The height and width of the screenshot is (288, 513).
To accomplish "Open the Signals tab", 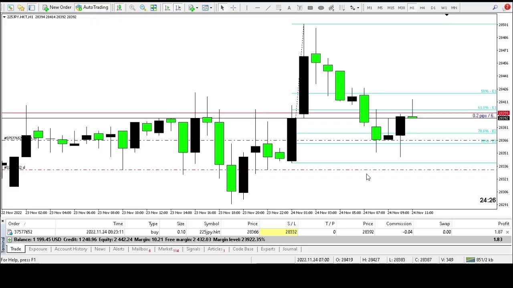I will tap(193, 249).
